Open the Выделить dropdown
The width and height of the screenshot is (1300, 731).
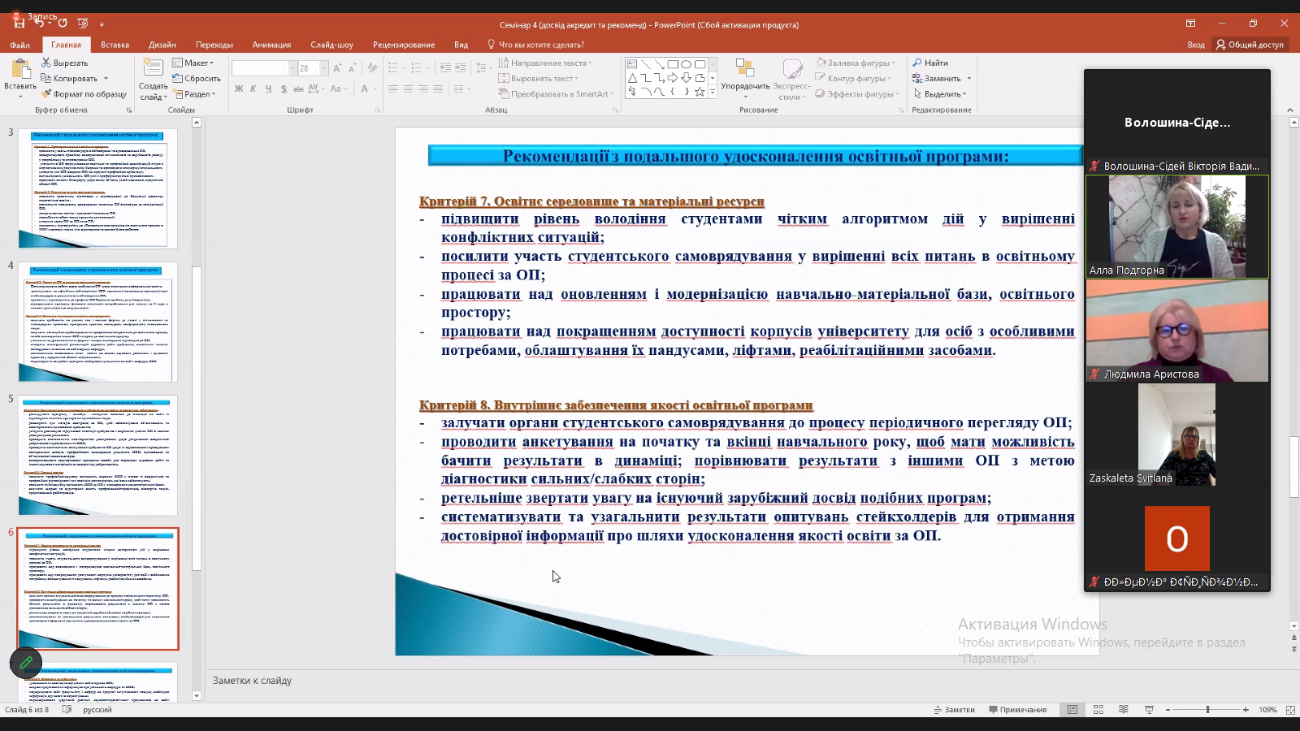click(x=941, y=94)
